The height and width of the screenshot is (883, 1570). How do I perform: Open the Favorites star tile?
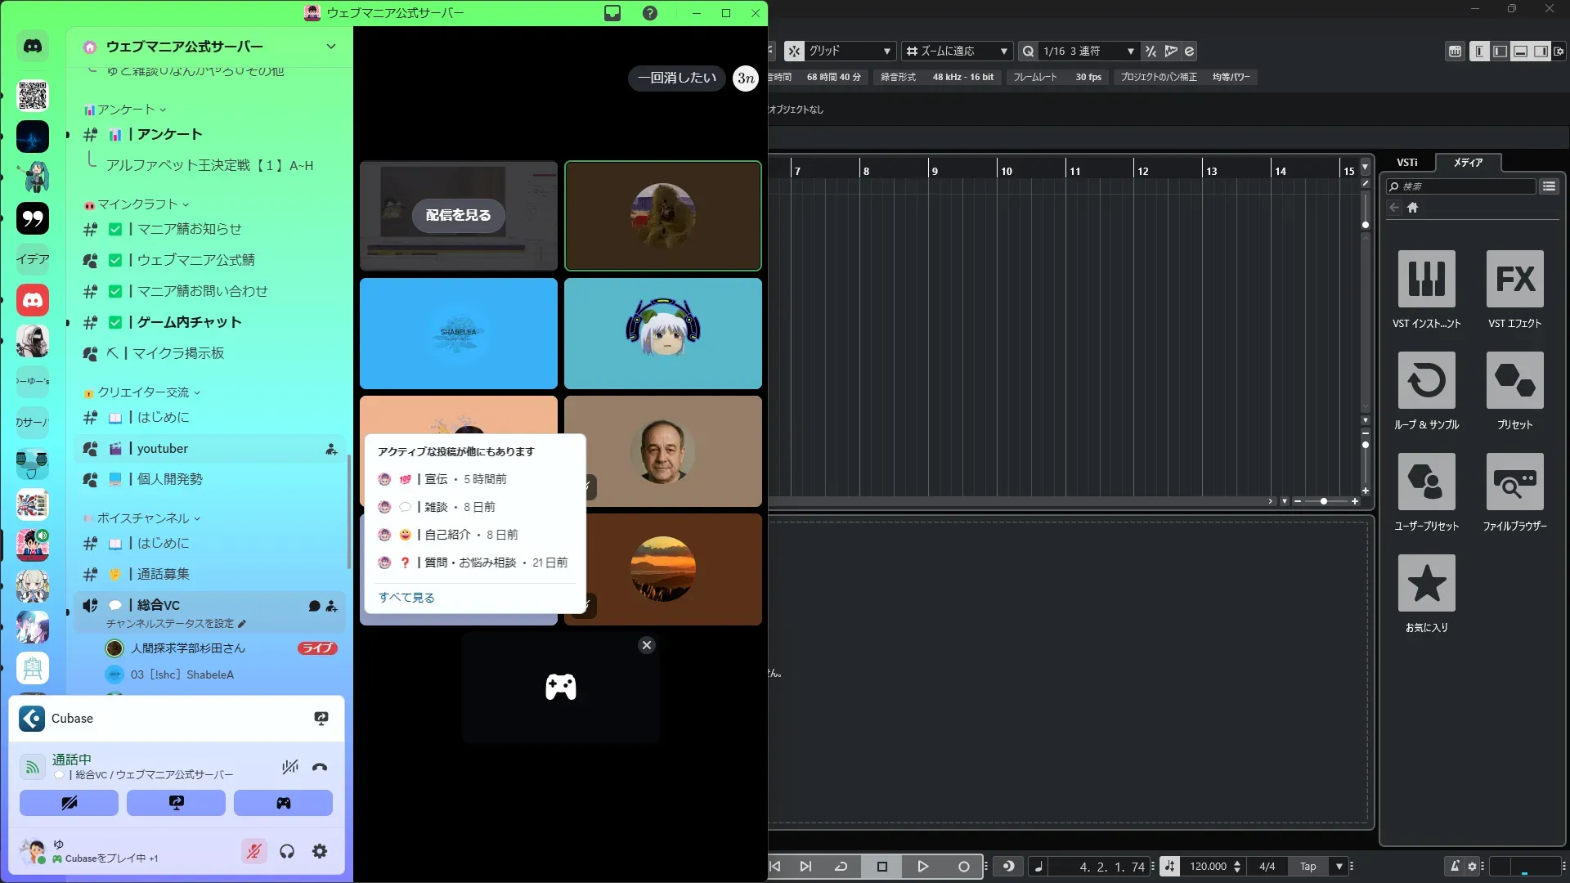[1426, 583]
